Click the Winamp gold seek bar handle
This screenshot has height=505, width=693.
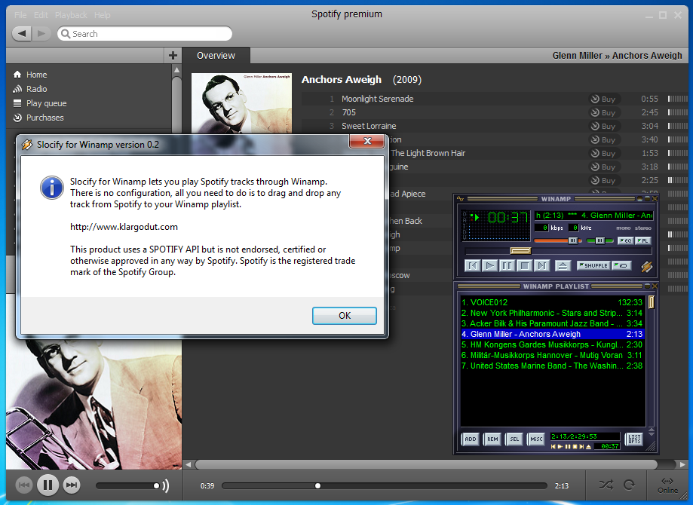520,251
